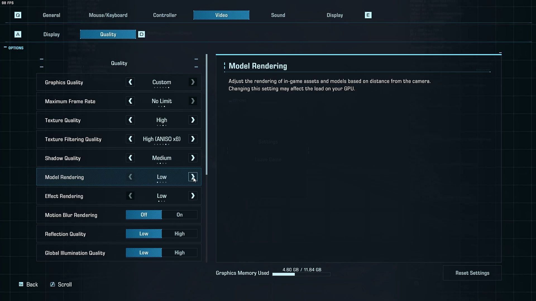Collapse Model Rendering options backward

pos(131,177)
